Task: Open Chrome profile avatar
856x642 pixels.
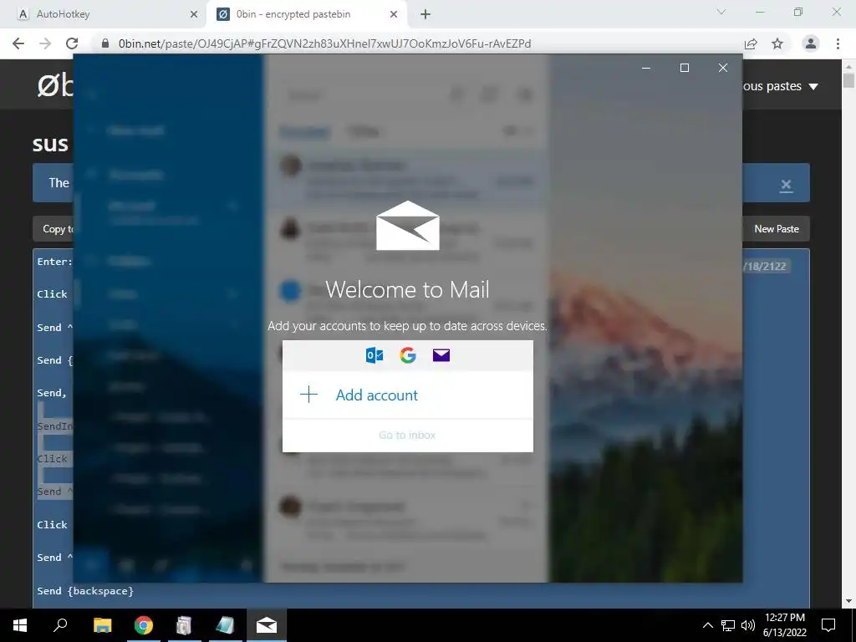Action: (811, 43)
